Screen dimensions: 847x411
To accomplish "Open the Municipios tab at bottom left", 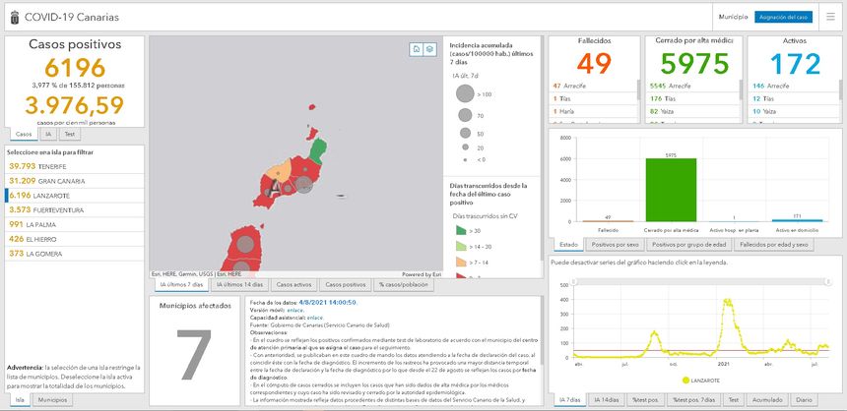I will [x=52, y=400].
